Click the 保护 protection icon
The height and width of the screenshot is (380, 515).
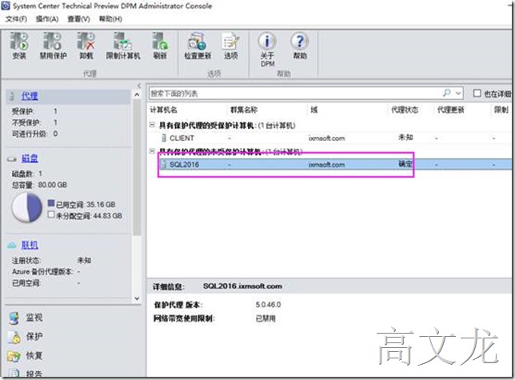click(14, 337)
